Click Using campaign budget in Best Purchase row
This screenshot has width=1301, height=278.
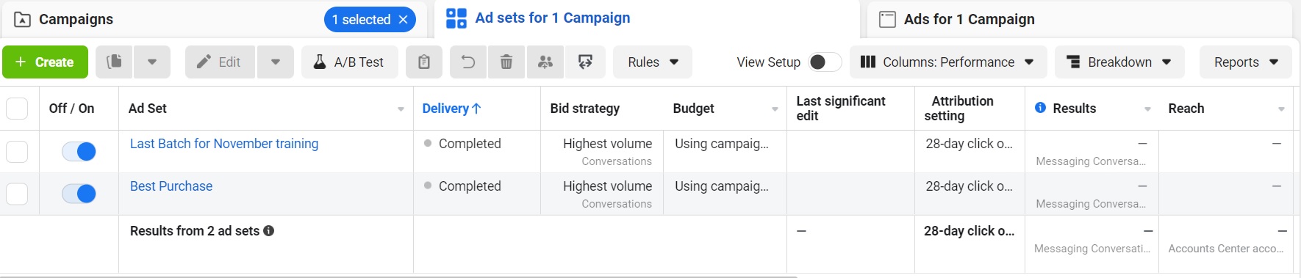[722, 186]
